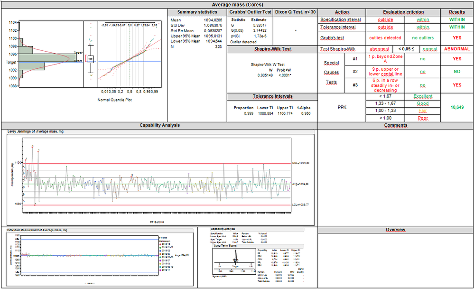Select the box plot in distribution panel
474x289 pixels.
pyautogui.click(x=90, y=59)
